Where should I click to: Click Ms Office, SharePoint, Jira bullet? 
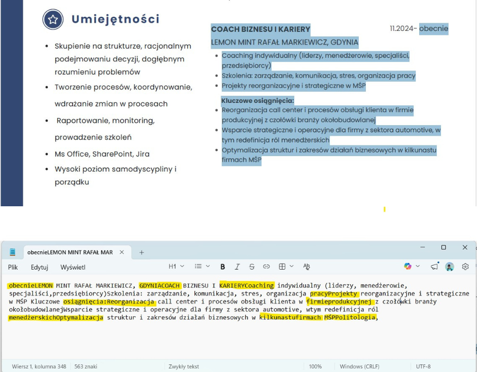pyautogui.click(x=102, y=154)
